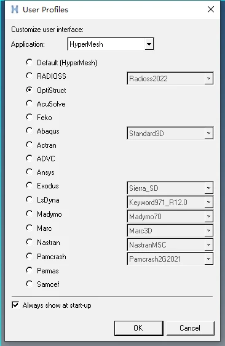Click the HyperMesh logo icon in title bar
225x346 pixels.
15,9
